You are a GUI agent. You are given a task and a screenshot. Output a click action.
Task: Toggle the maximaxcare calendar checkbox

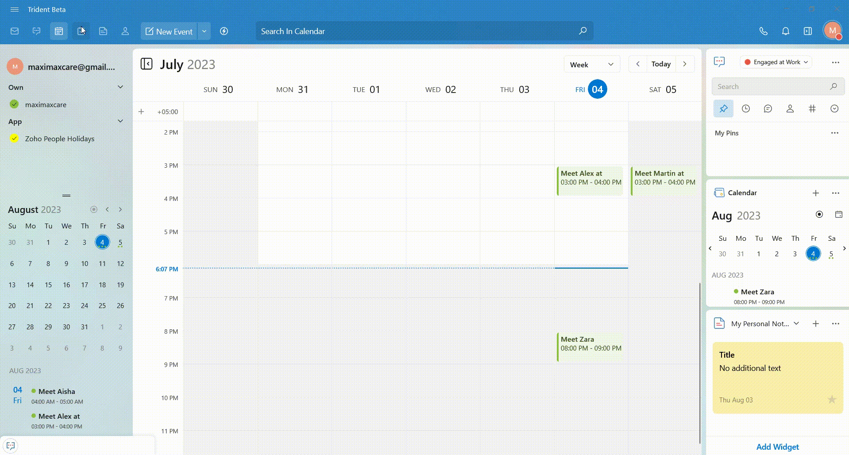[x=14, y=104]
